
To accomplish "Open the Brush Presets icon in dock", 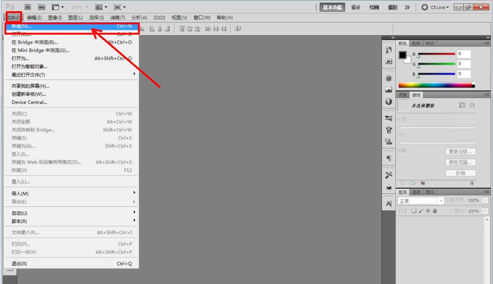I will click(388, 118).
